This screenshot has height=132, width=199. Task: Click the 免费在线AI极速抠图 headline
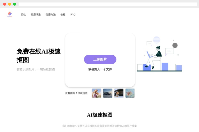[x=39, y=56]
